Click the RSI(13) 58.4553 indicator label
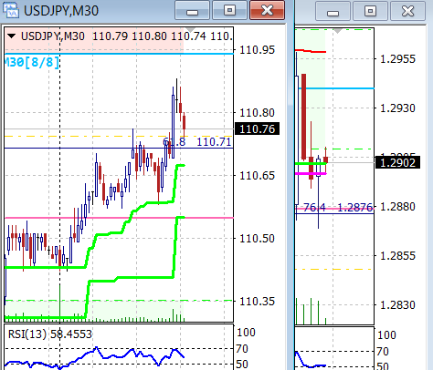 point(50,334)
